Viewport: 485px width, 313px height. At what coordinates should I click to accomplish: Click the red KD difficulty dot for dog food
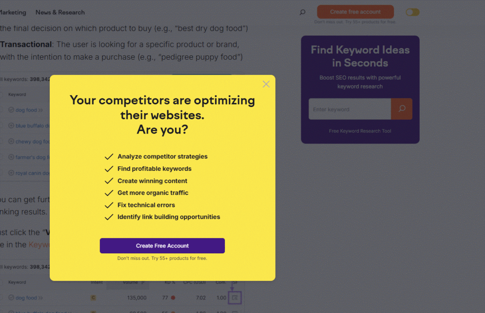pyautogui.click(x=173, y=298)
